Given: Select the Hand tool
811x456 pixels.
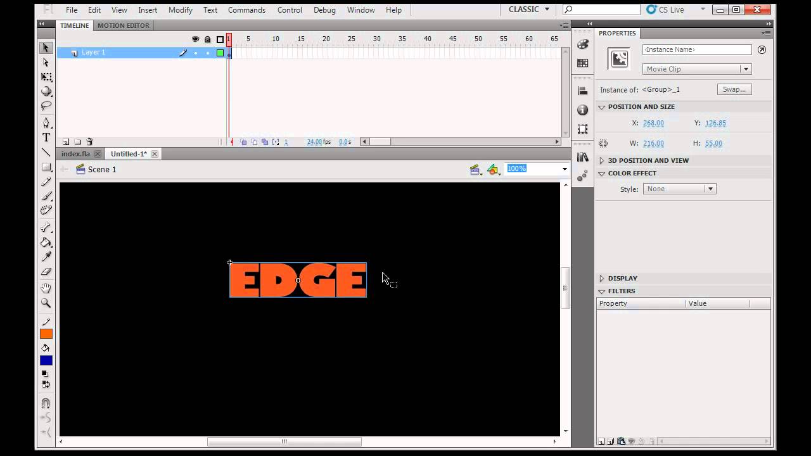Looking at the screenshot, I should (46, 289).
